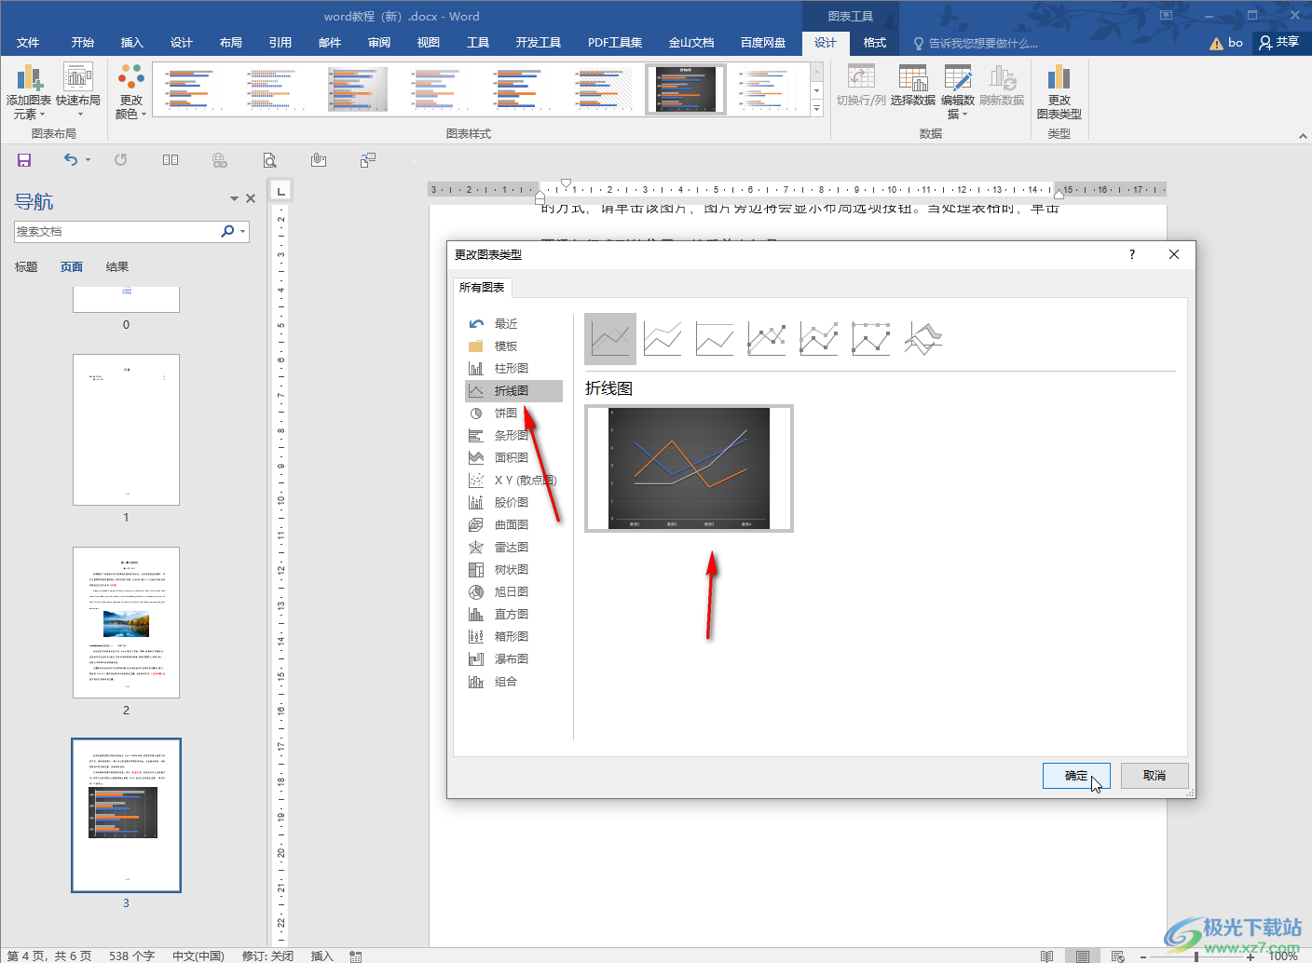Click the line chart preview thumbnail

coord(690,468)
